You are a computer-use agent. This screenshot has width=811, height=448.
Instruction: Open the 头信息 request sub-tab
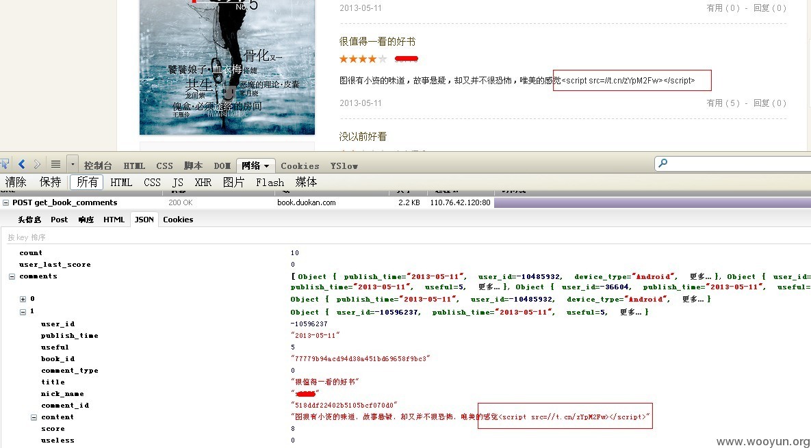[29, 220]
